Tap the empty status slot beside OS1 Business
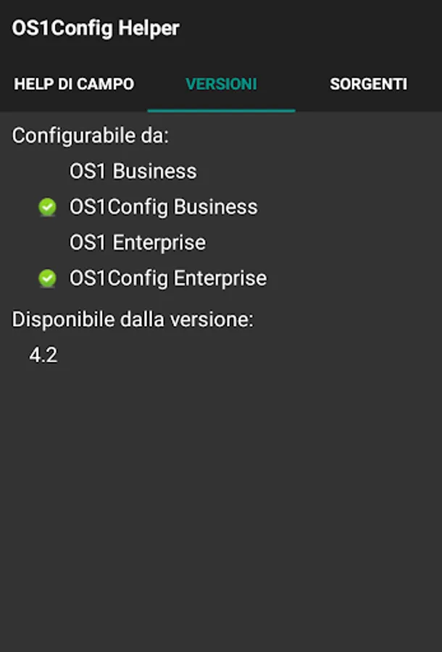Viewport: 442px width, 652px height. [47, 172]
